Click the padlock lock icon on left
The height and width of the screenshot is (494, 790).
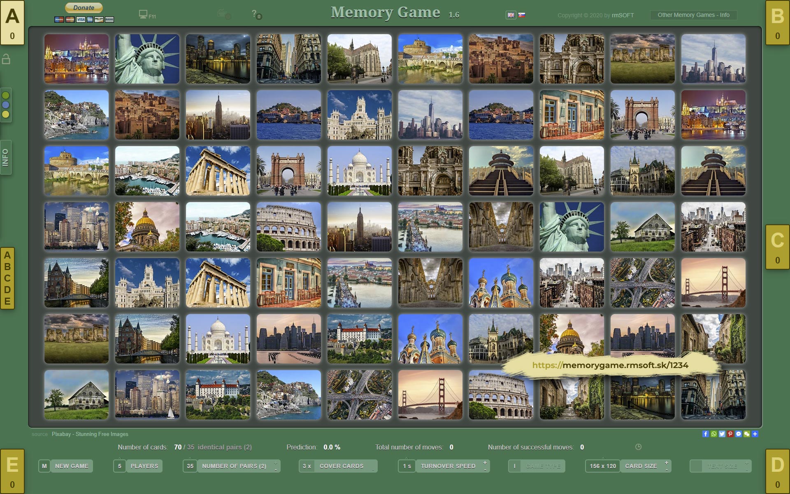click(x=6, y=59)
